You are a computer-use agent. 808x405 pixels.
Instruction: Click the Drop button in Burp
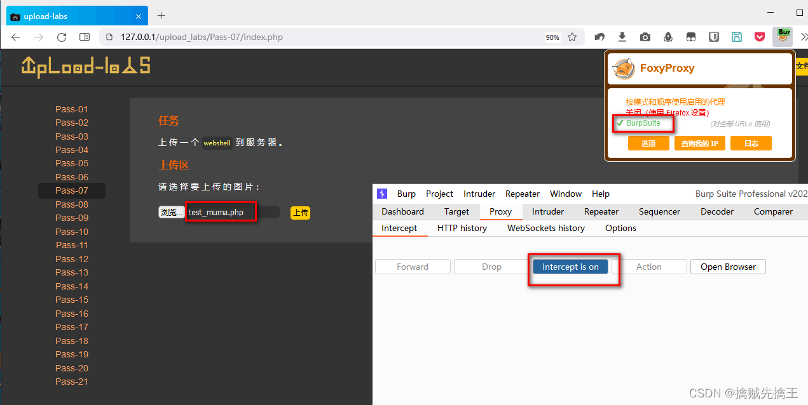point(491,267)
